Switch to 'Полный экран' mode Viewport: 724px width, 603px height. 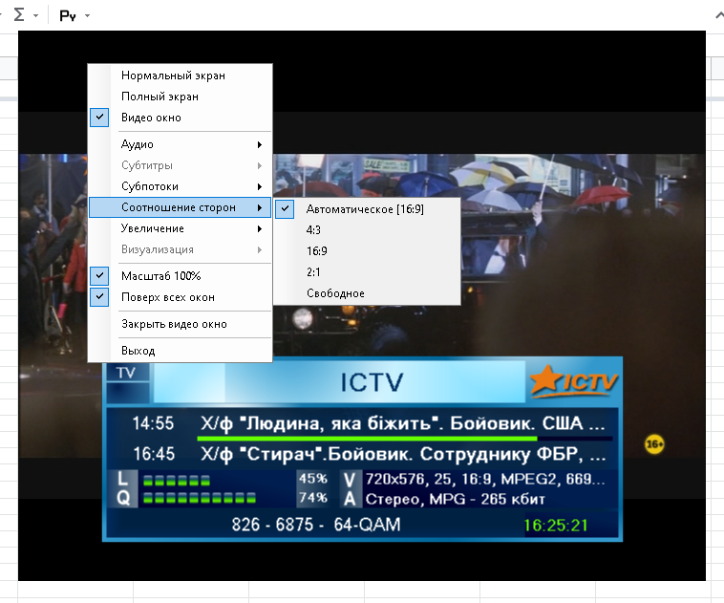click(x=160, y=97)
